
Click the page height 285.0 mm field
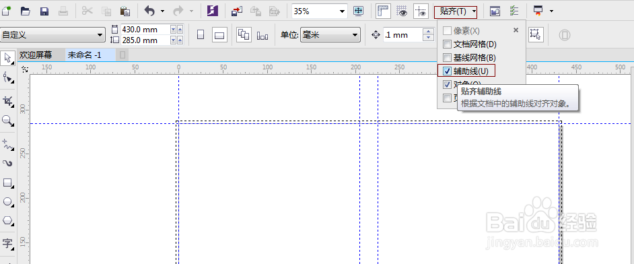[x=145, y=40]
